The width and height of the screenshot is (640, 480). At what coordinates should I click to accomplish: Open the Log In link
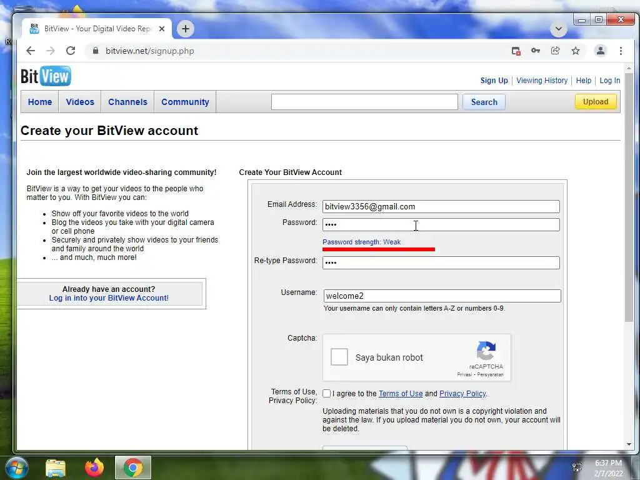tap(610, 81)
